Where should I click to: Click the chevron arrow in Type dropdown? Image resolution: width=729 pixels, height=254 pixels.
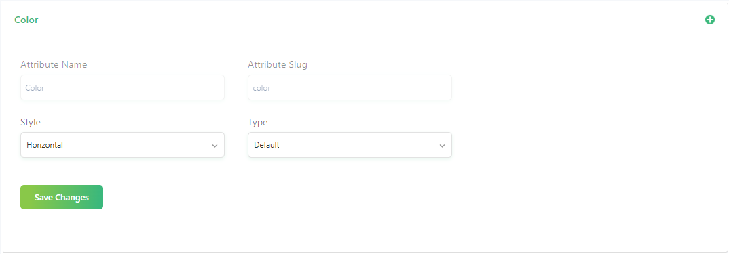(x=442, y=146)
